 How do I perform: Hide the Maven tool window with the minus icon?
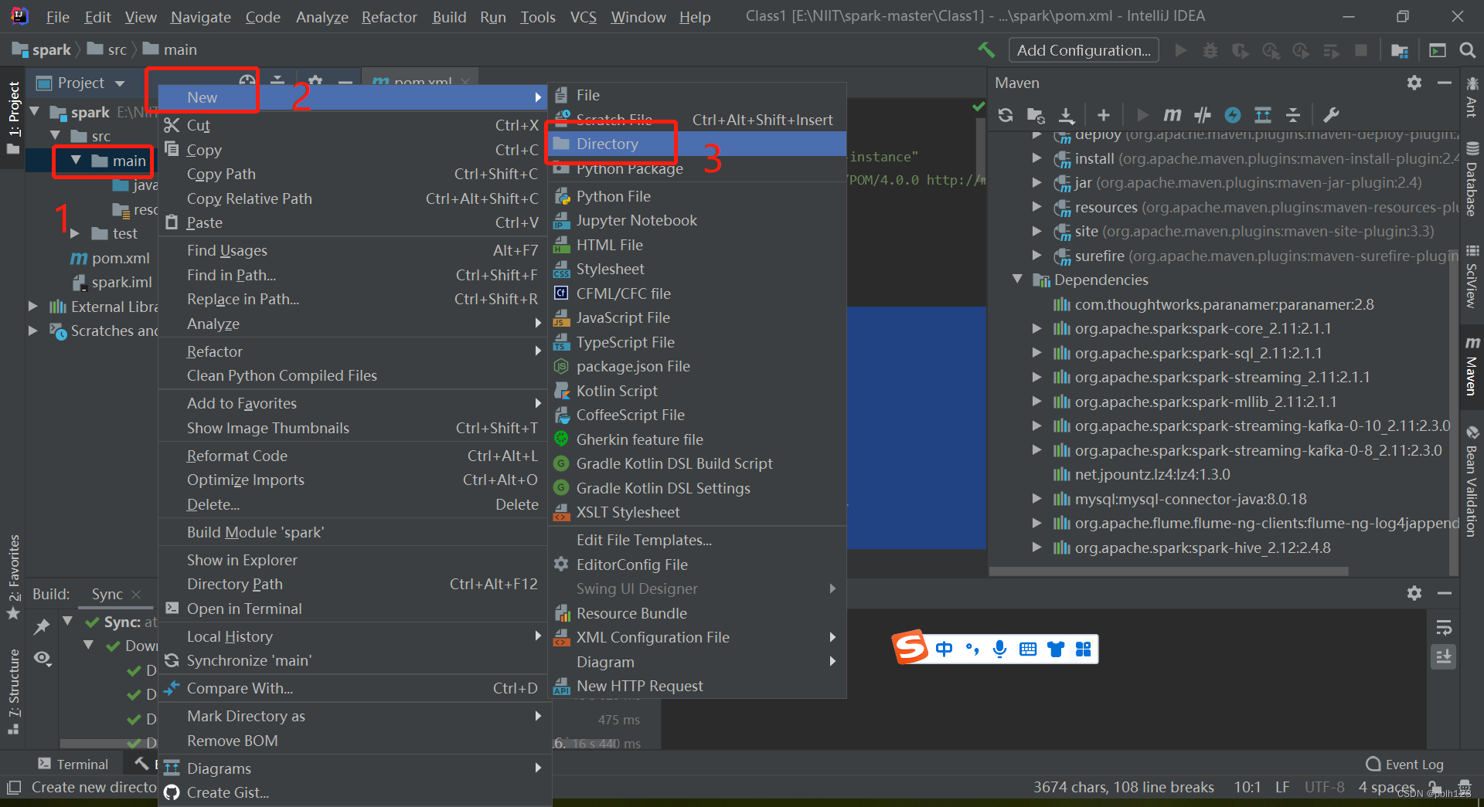(x=1444, y=83)
